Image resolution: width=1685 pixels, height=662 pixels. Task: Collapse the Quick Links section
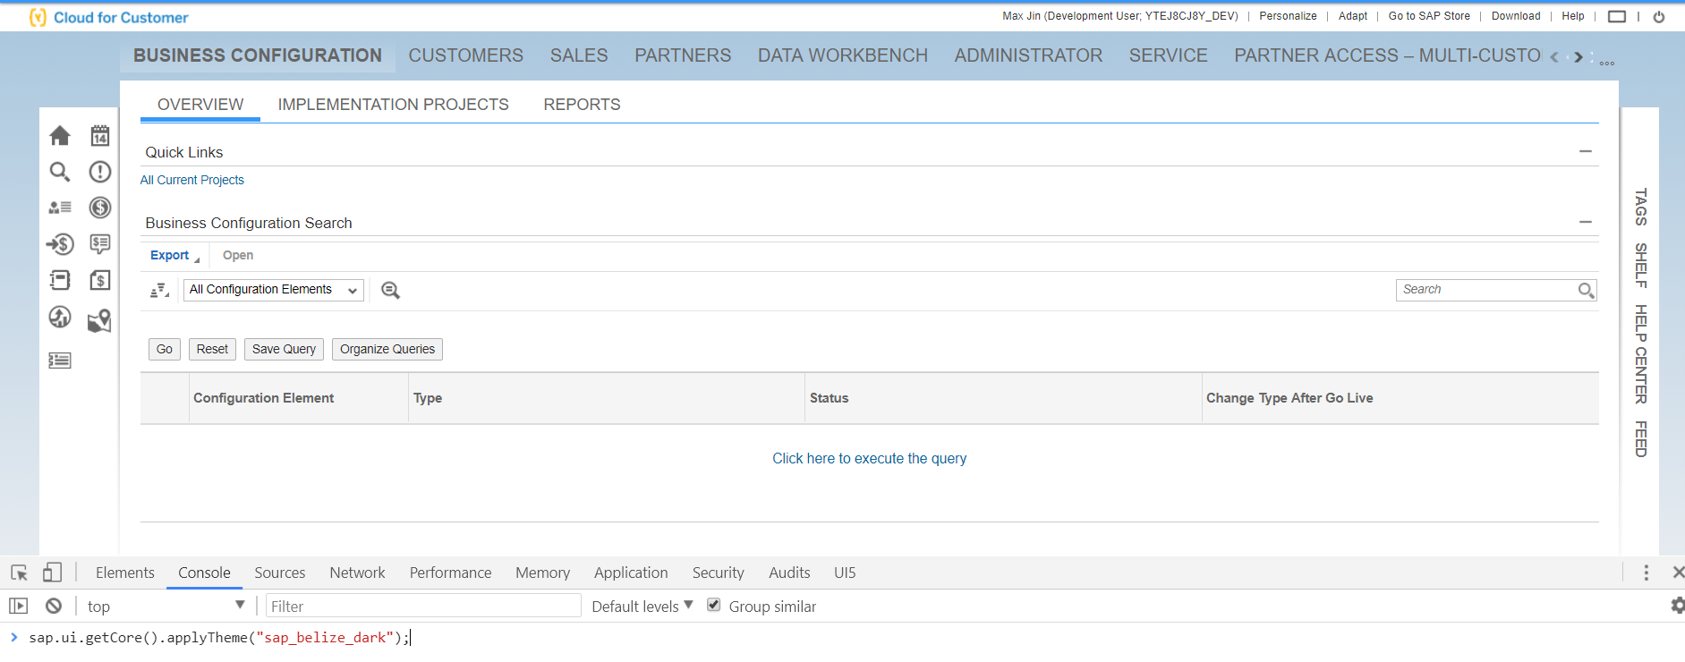(1586, 151)
